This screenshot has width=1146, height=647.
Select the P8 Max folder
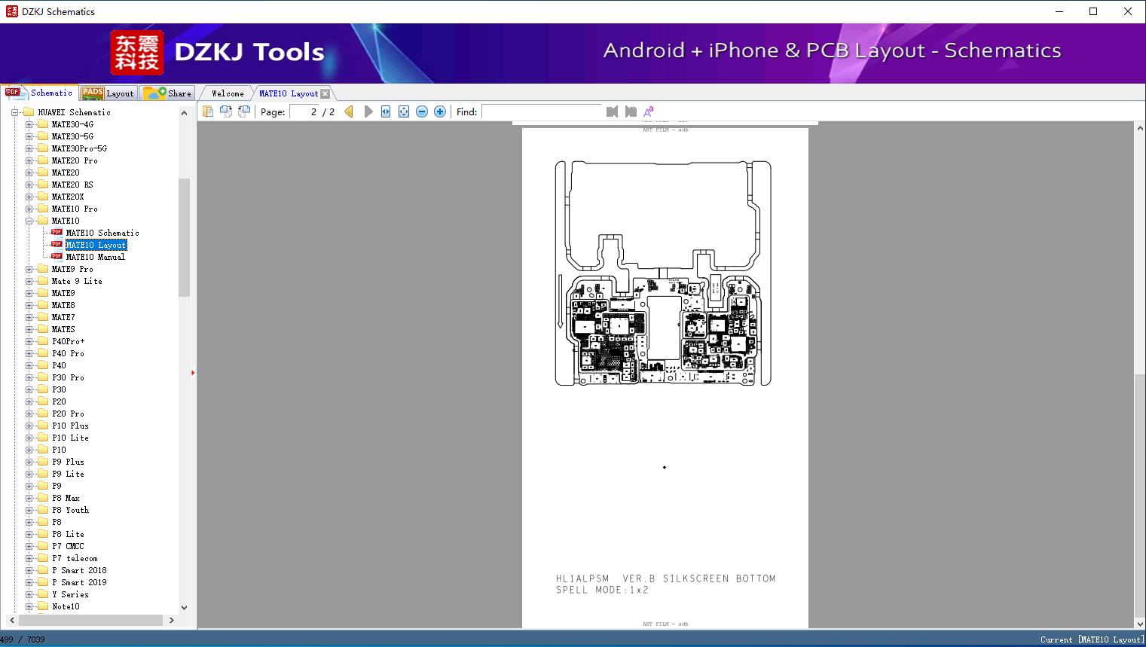[66, 498]
